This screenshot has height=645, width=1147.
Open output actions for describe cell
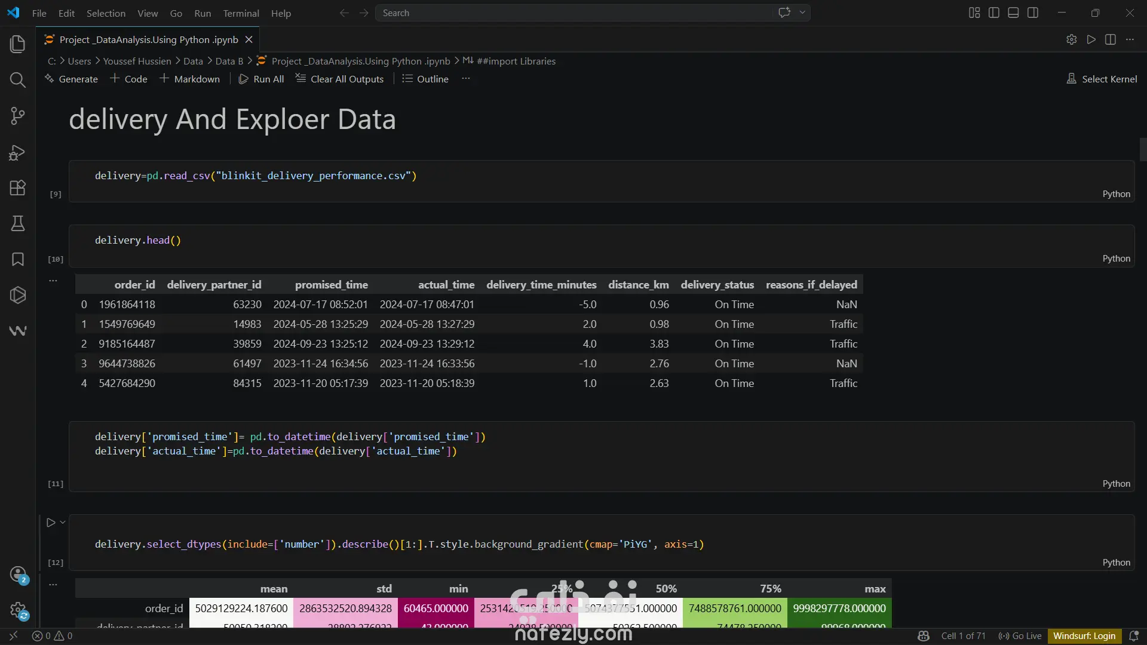(53, 584)
